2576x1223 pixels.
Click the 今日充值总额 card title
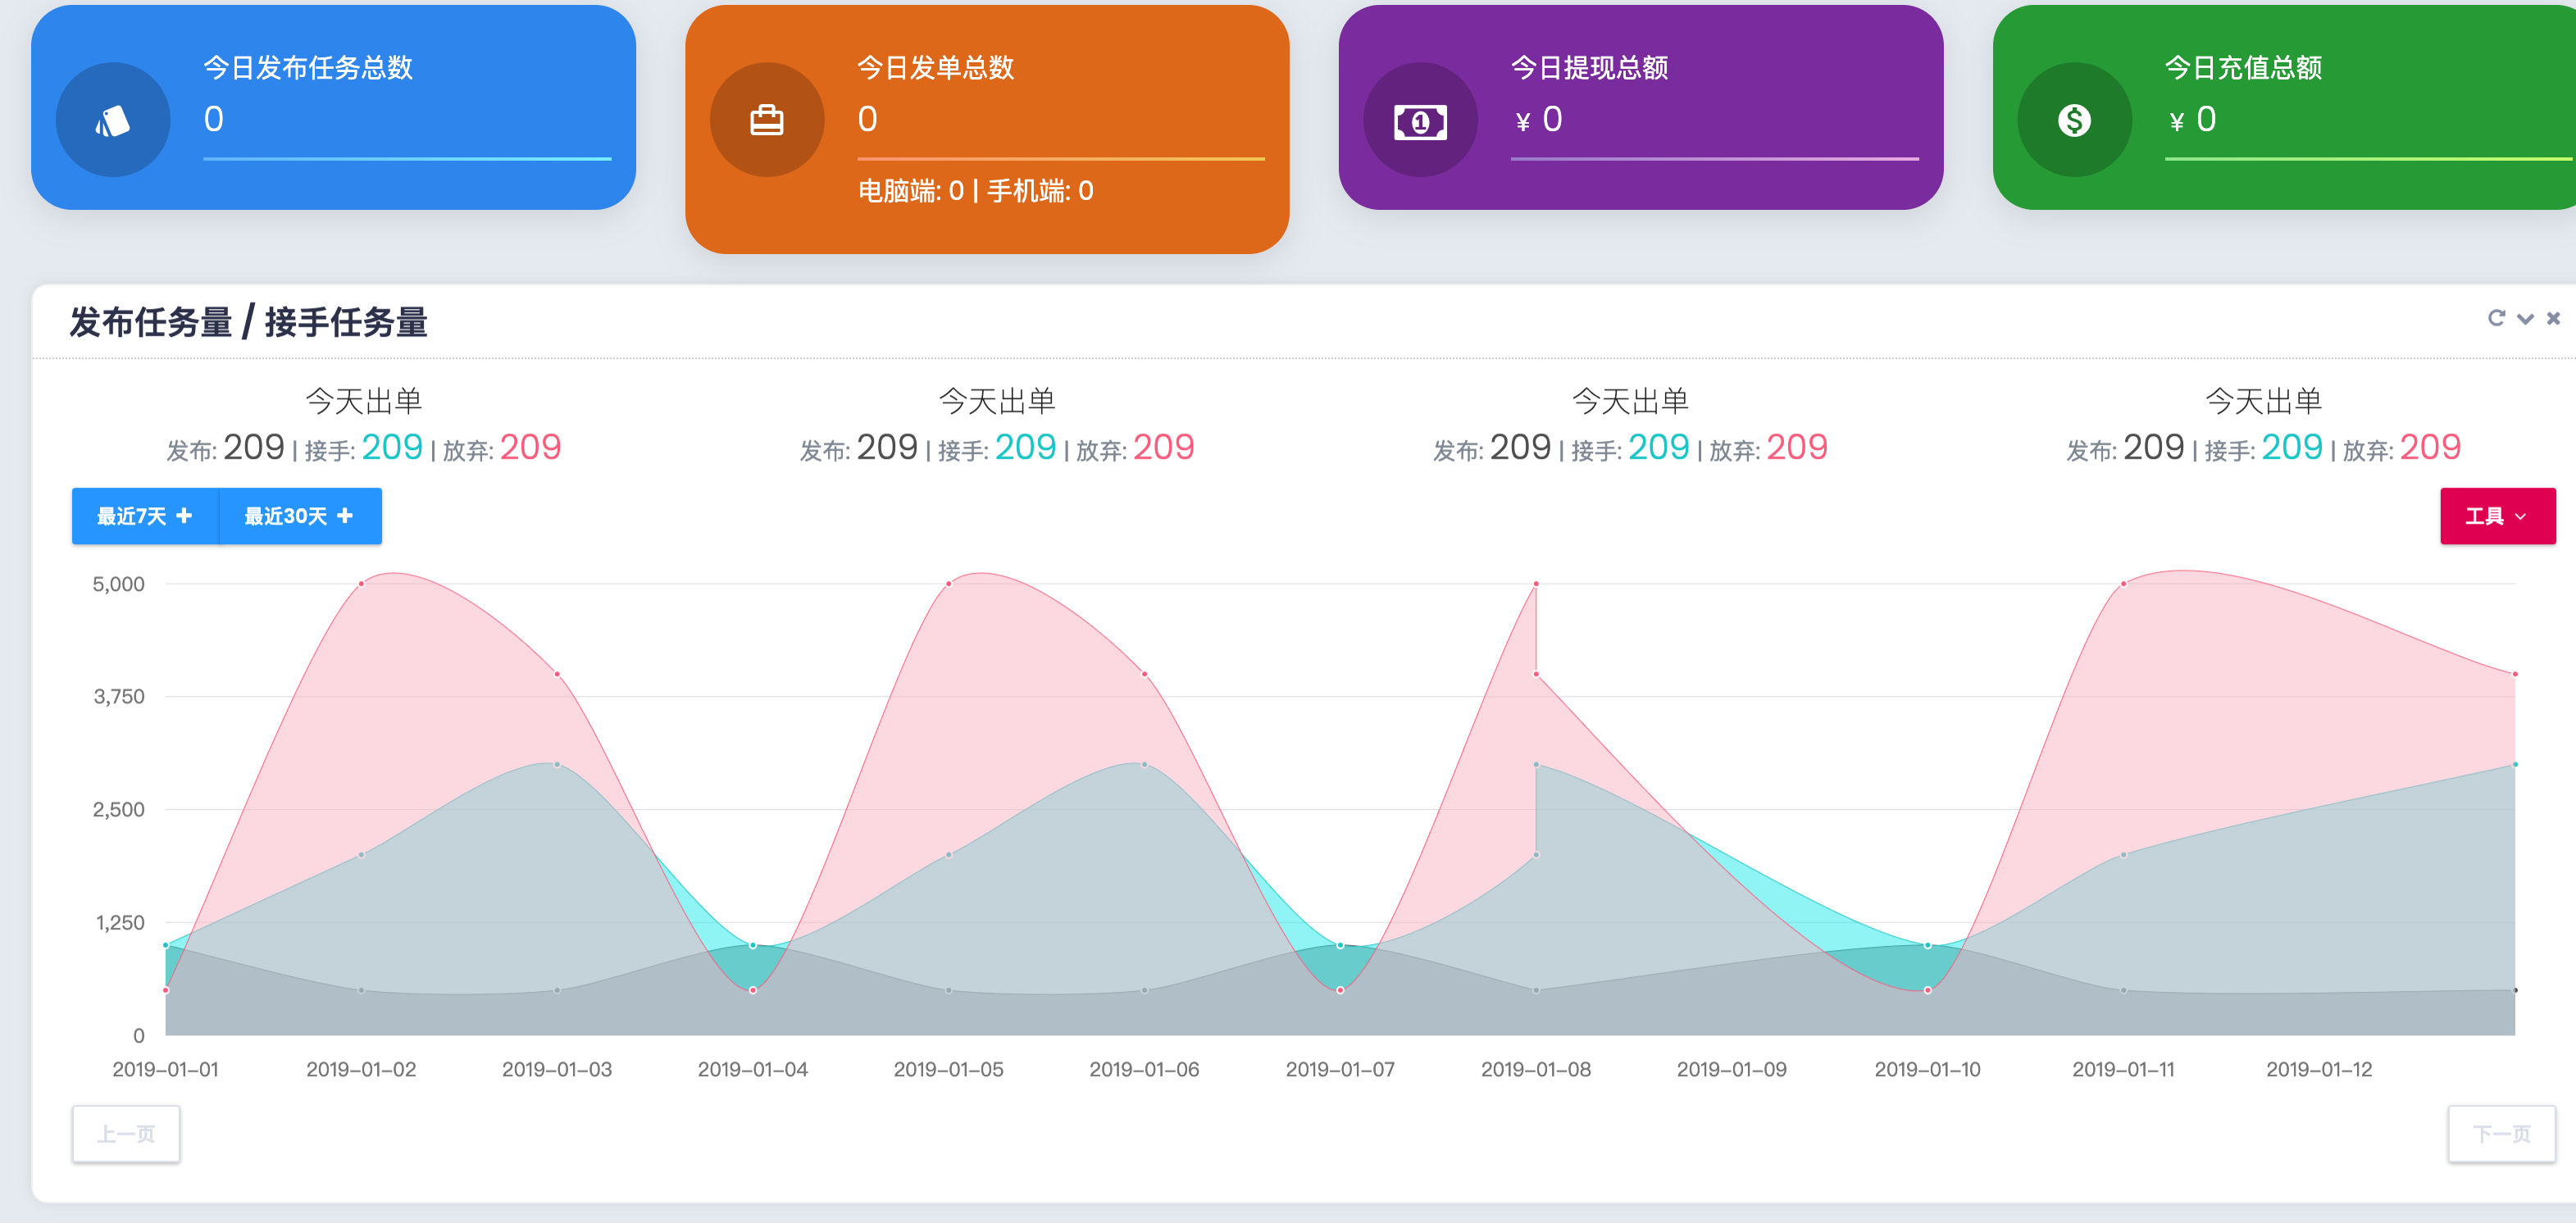(x=2243, y=68)
